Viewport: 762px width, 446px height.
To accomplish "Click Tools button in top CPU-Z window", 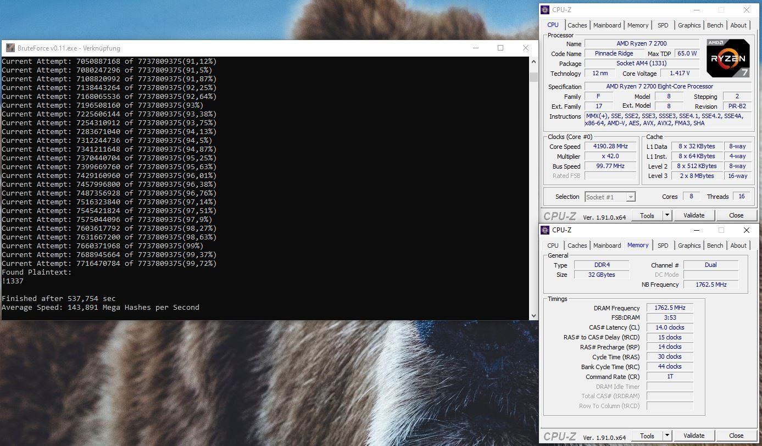I will [647, 215].
